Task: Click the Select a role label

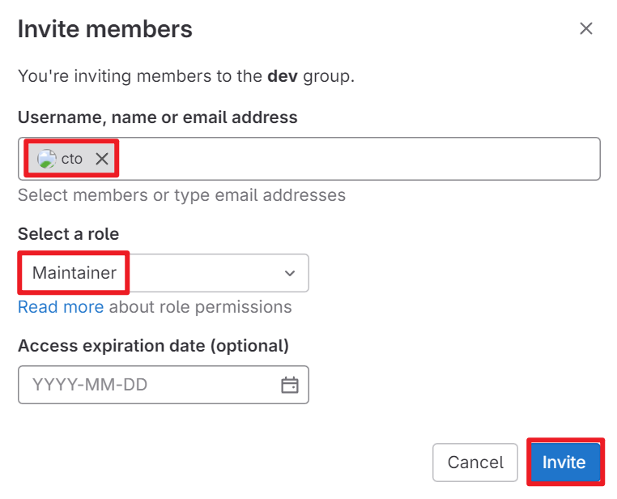Action: pyautogui.click(x=69, y=234)
